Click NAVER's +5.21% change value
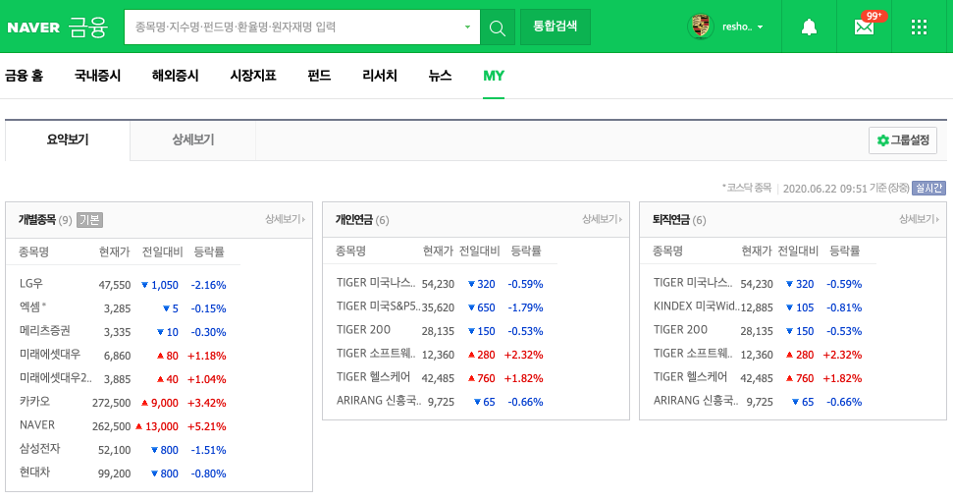Screen dimensions: 953x501 click(207, 426)
